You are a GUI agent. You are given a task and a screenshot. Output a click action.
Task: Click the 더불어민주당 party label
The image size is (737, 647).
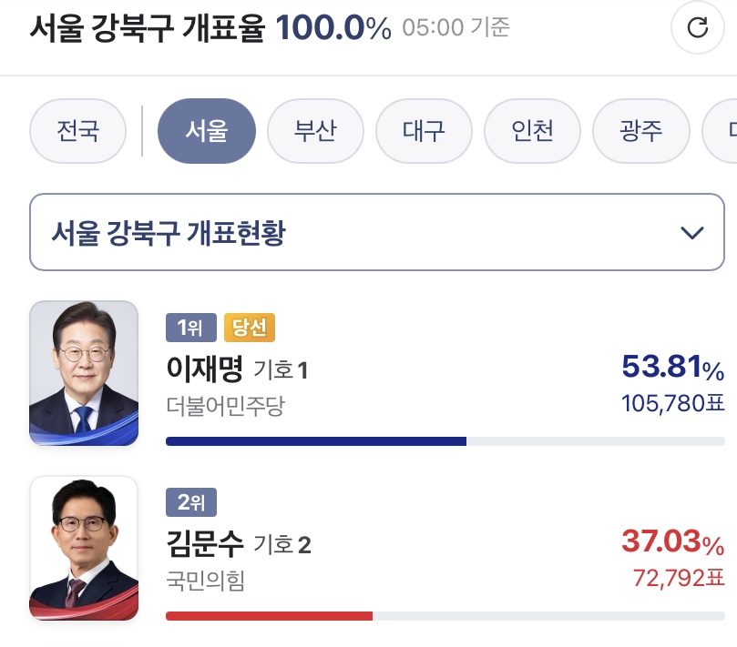tap(225, 406)
